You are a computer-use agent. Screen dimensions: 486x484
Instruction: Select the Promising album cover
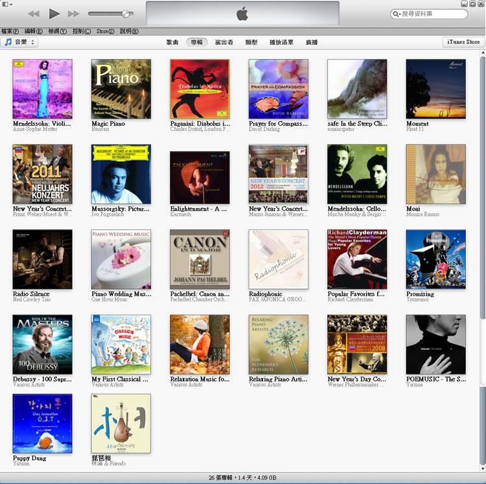point(436,259)
